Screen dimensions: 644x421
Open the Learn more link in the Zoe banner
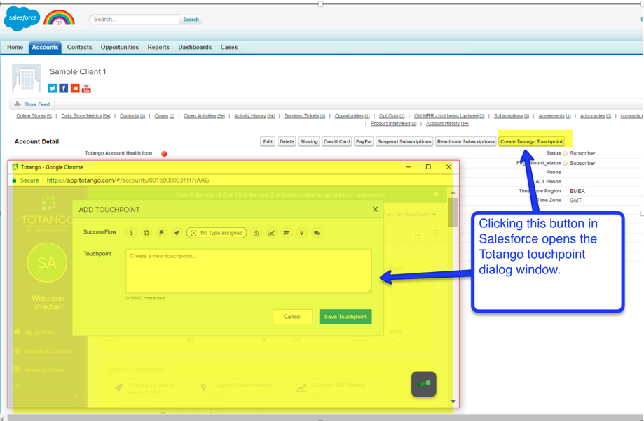tap(371, 194)
